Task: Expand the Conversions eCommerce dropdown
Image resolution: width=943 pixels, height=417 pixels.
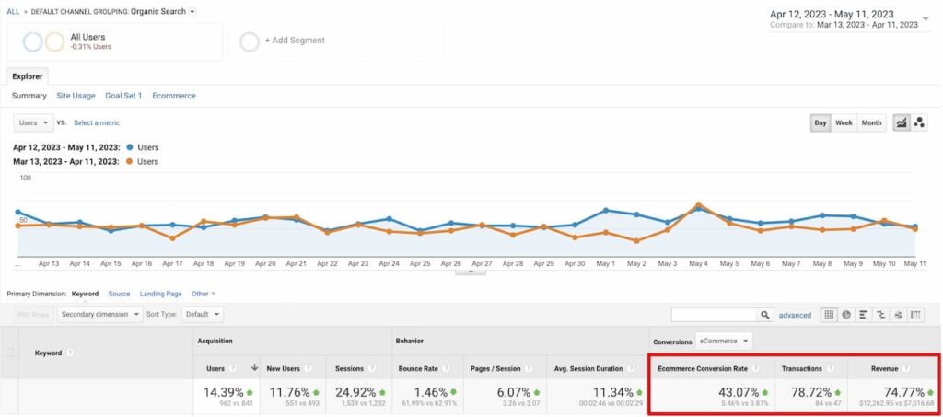Action: [x=723, y=341]
